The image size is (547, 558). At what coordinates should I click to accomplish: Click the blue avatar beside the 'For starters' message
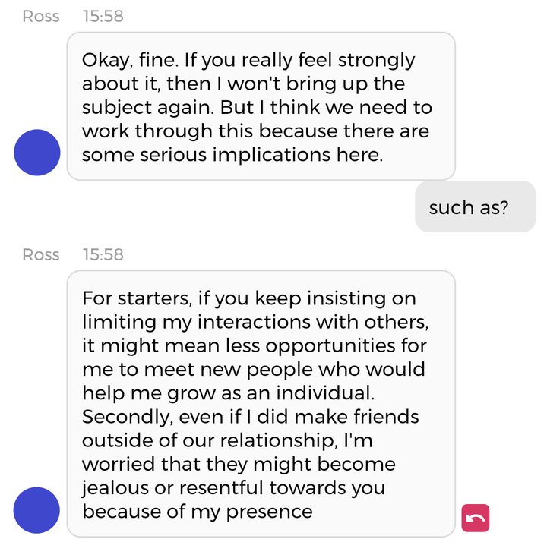(x=37, y=510)
